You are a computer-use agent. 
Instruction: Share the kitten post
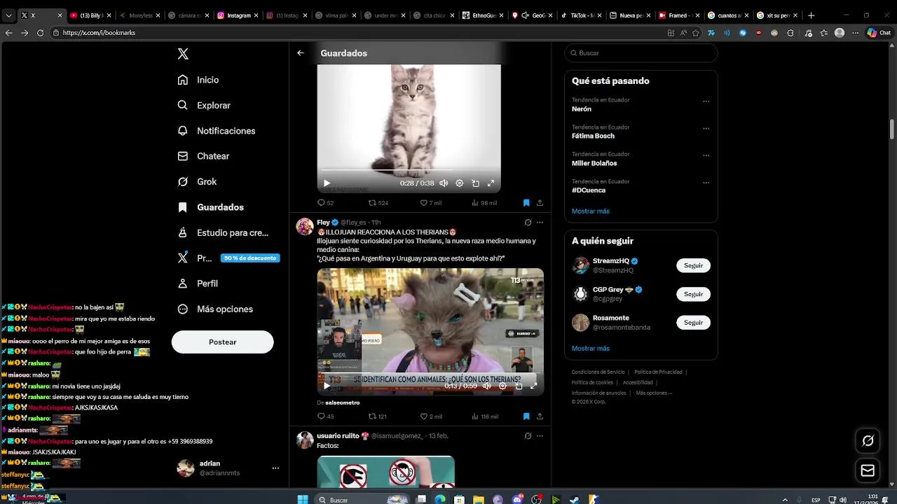(x=540, y=203)
